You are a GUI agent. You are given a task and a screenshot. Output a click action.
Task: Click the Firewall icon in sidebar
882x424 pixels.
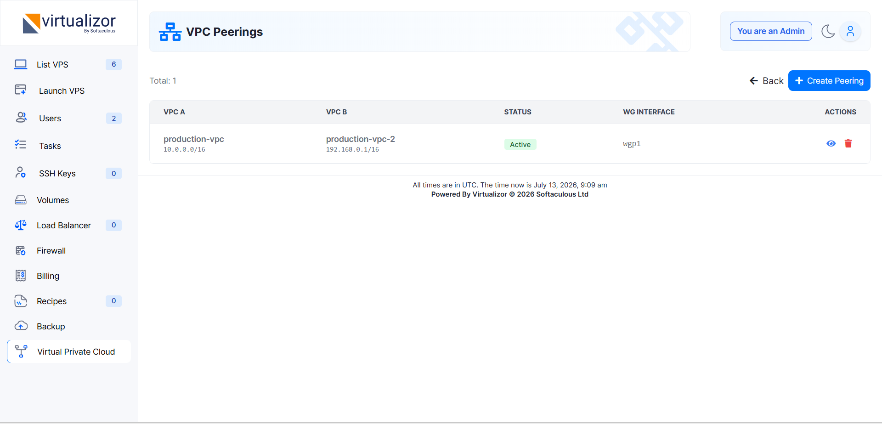[21, 250]
